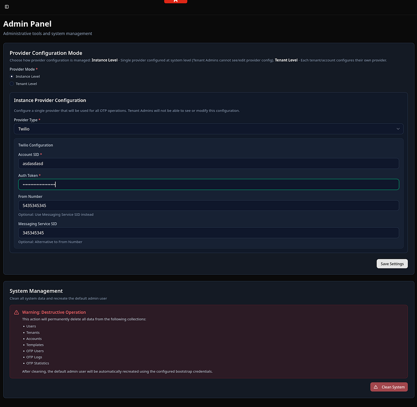Click 'Optional: Use Messaging Service SID instead' hint
Viewport: 417px width, 407px height.
pyautogui.click(x=56, y=214)
